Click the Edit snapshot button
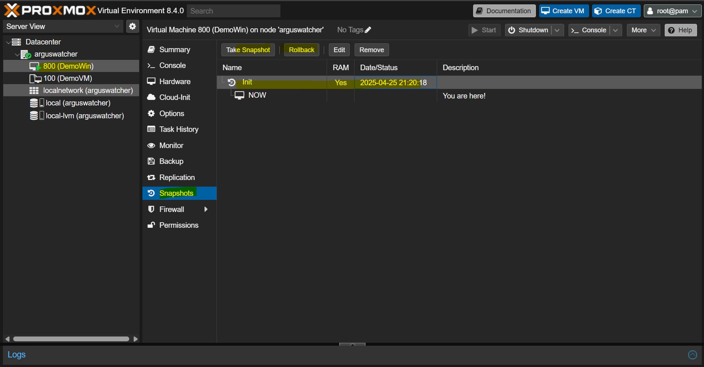The height and width of the screenshot is (367, 704). [339, 50]
